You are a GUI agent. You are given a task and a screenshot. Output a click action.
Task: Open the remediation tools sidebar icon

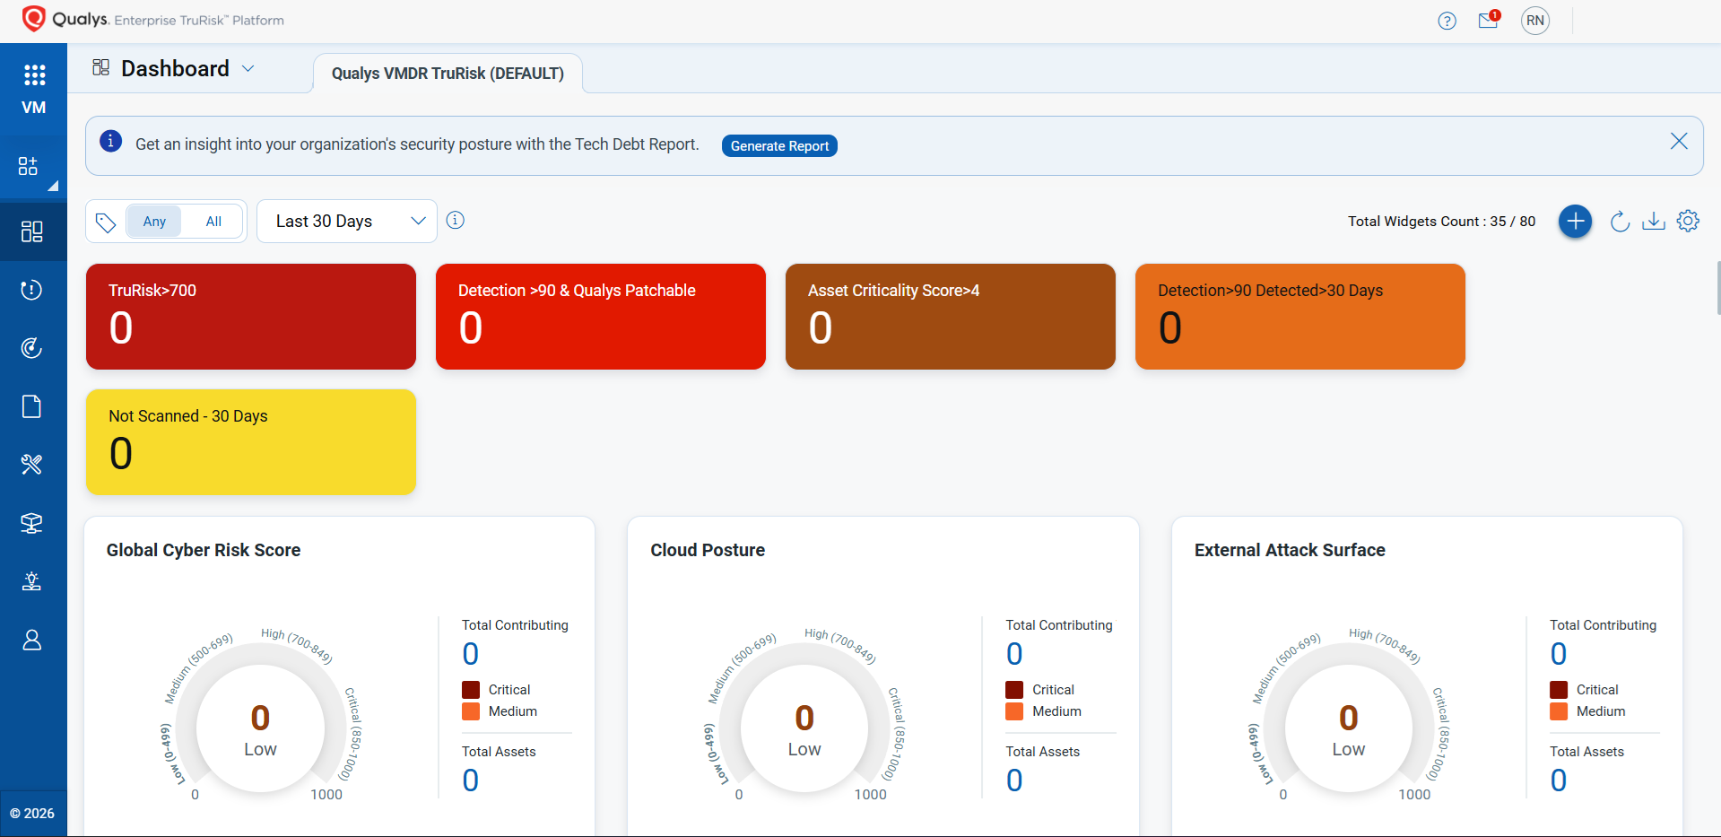pyautogui.click(x=32, y=465)
